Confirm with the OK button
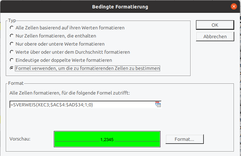The image size is (241, 156). [215, 25]
